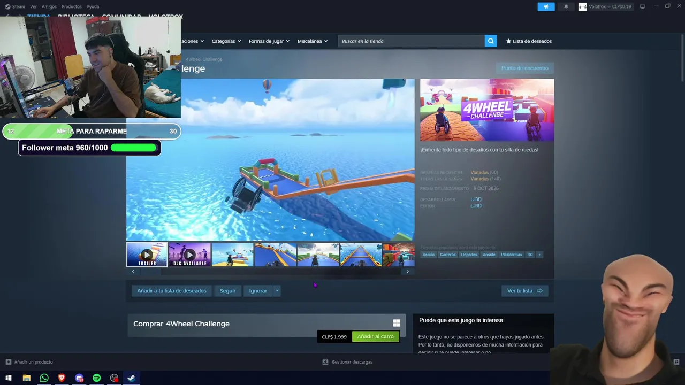Open the Ver menu
The image size is (685, 385).
(33, 7)
